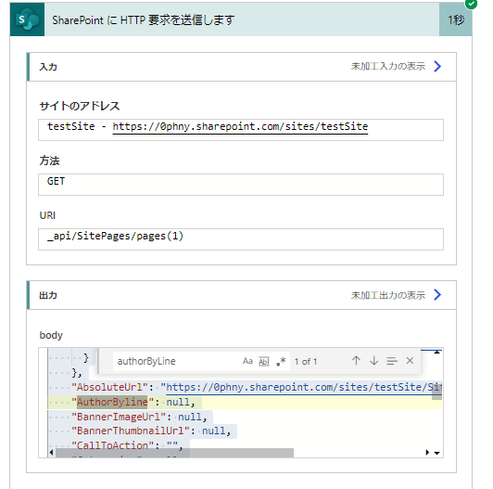Click the 1 of 1 match count

coord(306,362)
